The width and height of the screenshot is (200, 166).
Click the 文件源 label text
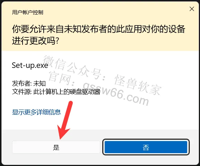[21, 92]
